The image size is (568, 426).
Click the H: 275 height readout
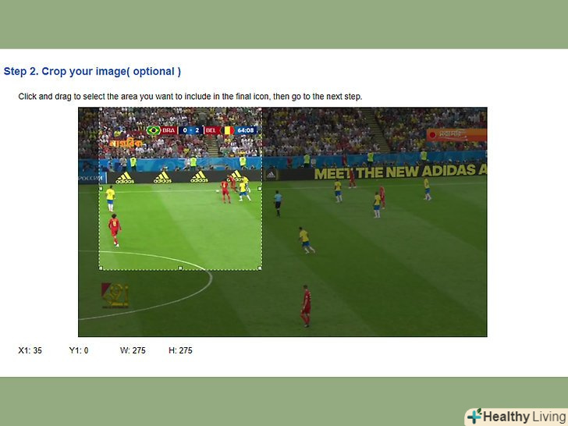click(x=180, y=350)
